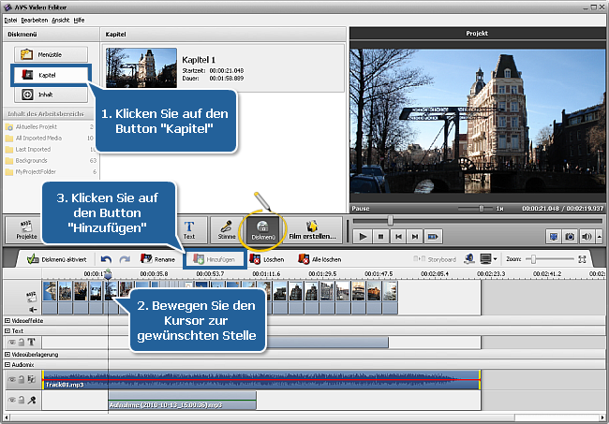Viewport: 609px width, 424px height.
Task: Click Alle löschen to delete all chapters
Action: (x=319, y=258)
